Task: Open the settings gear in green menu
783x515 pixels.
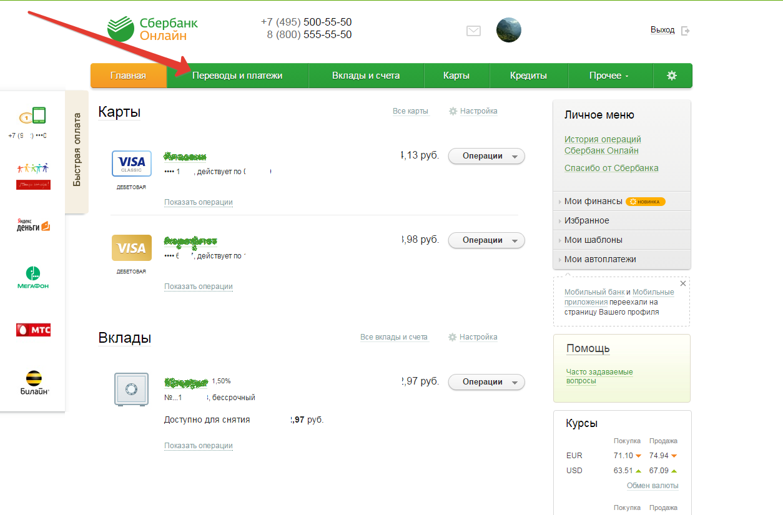Action: 672,76
